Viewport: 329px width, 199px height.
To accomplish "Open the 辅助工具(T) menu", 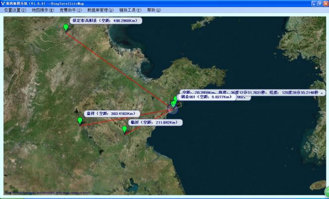I will click(x=130, y=10).
